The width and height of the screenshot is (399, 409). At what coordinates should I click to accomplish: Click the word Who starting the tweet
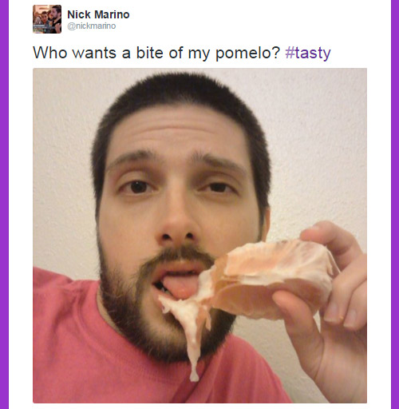tap(50, 53)
